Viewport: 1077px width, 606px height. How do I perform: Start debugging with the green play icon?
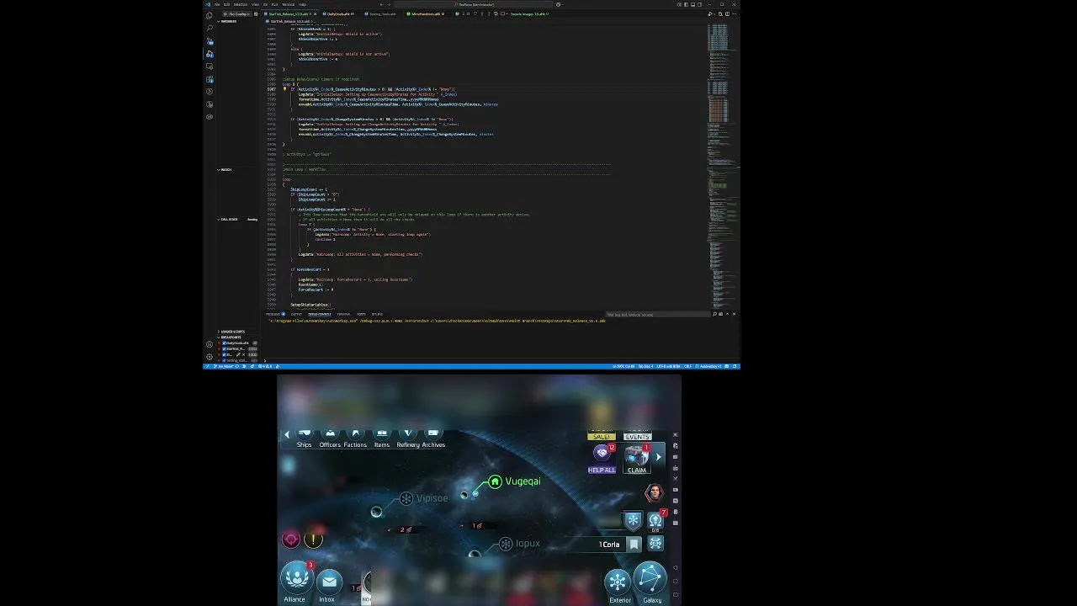pos(225,14)
